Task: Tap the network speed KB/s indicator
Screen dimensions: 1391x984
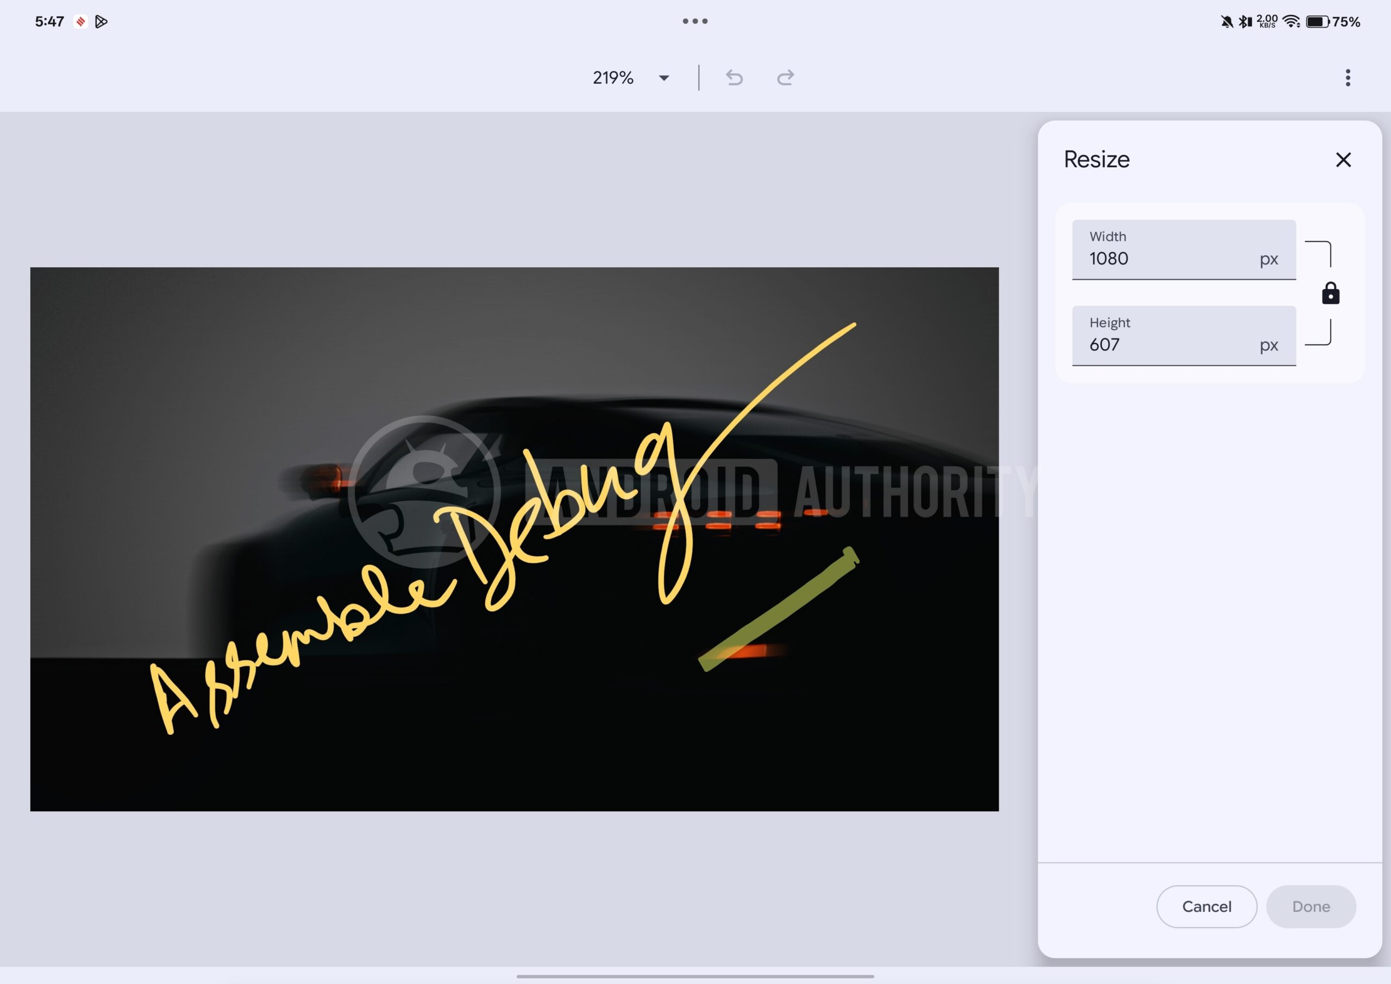Action: click(1267, 22)
